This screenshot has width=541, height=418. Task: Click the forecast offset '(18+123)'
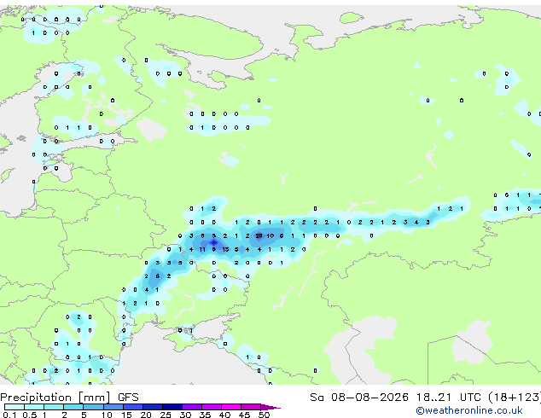pyautogui.click(x=515, y=398)
